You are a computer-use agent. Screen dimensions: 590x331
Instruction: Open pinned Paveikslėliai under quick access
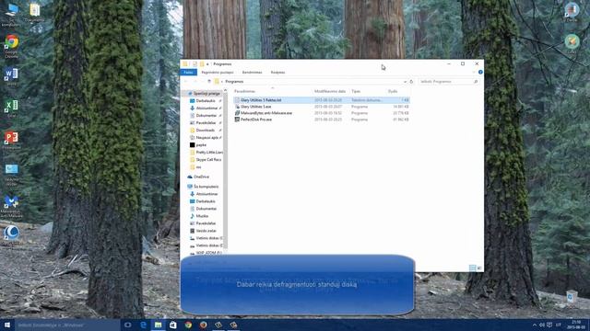click(x=206, y=122)
